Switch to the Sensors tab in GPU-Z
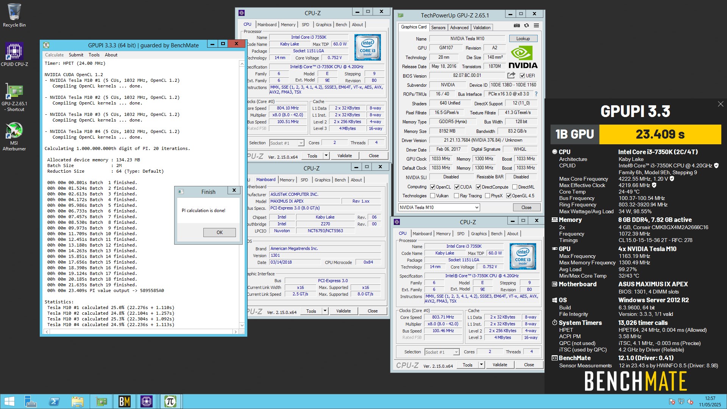The width and height of the screenshot is (727, 409). coord(438,28)
